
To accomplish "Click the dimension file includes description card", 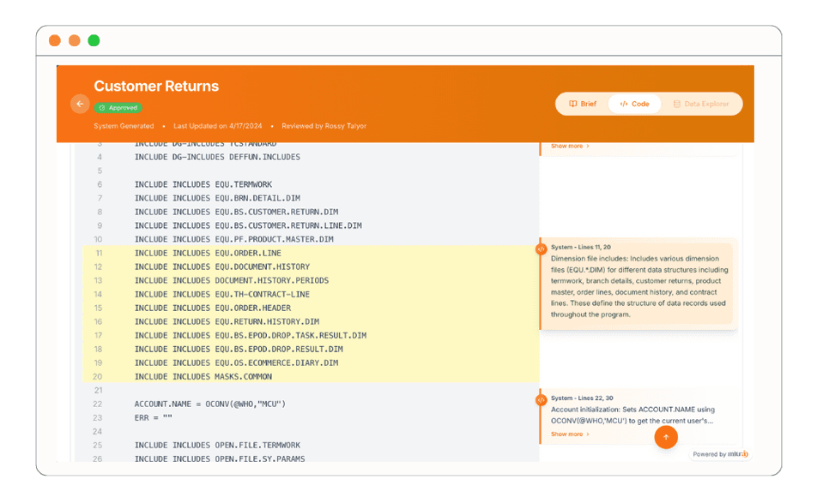I will [639, 284].
